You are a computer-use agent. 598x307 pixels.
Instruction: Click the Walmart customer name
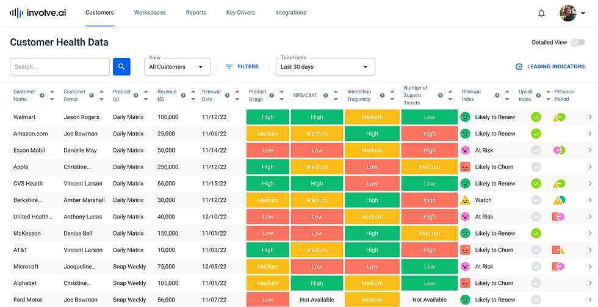[24, 117]
